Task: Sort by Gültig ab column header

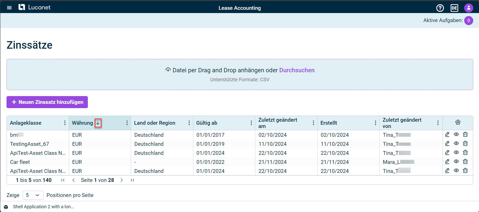Action: 207,123
